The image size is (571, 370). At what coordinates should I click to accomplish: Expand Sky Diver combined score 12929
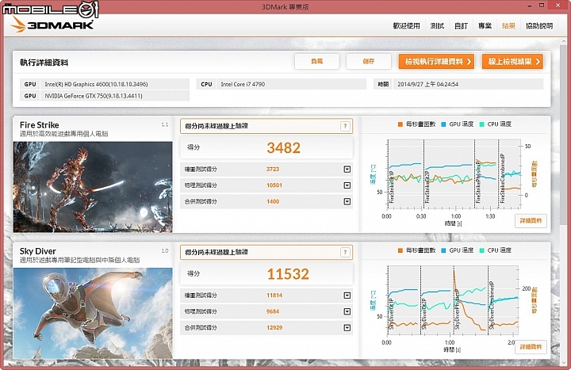[x=347, y=328]
